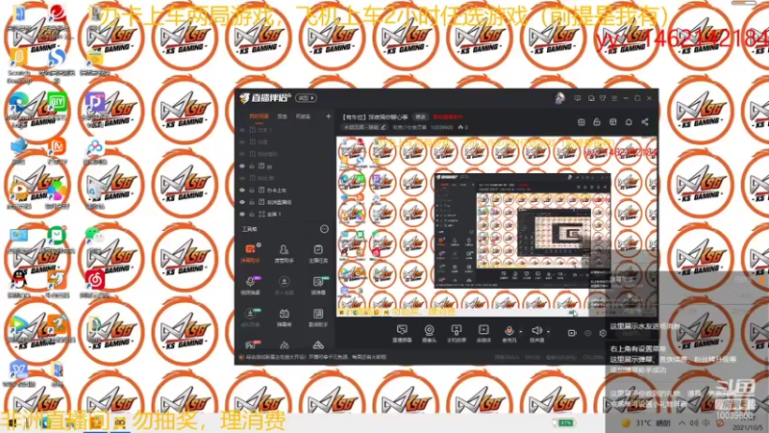Click the share icon in the room toolbar

(645, 122)
